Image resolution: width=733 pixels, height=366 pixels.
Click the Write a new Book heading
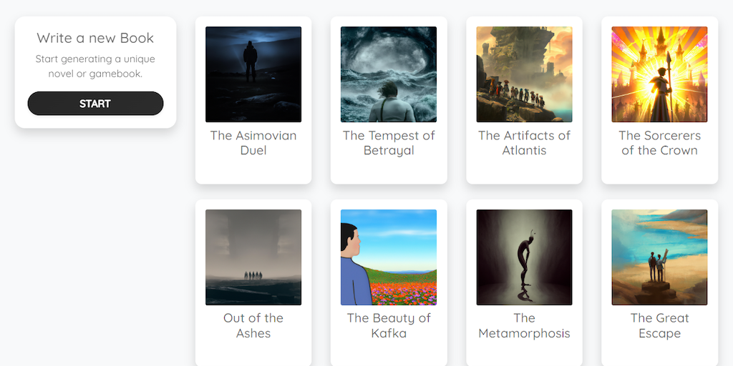(95, 38)
